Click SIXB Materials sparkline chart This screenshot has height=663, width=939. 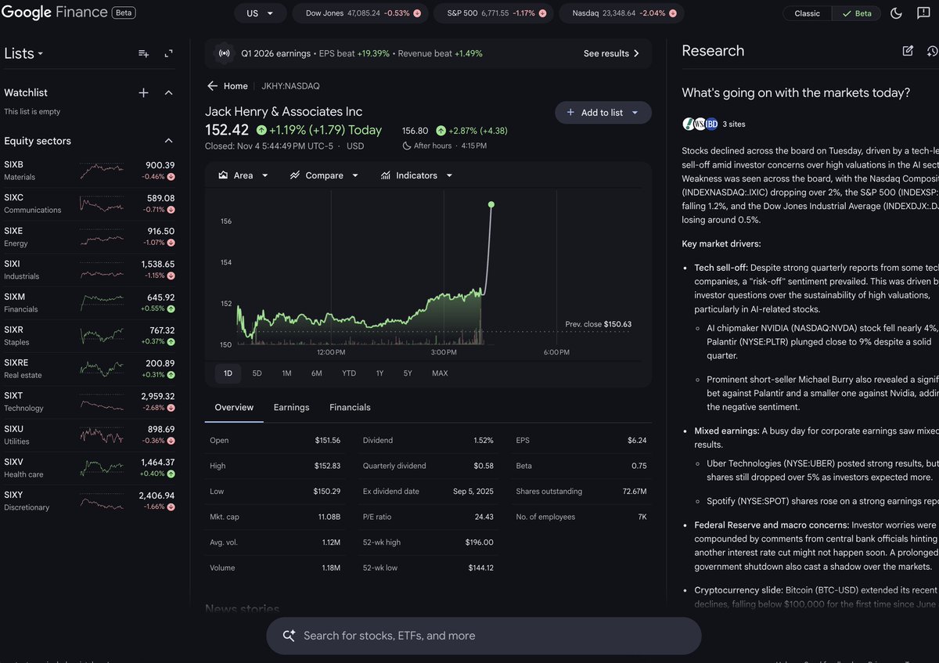[x=101, y=170]
